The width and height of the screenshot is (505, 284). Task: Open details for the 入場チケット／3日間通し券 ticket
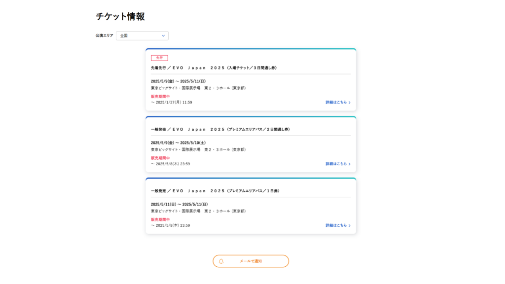coord(335,102)
